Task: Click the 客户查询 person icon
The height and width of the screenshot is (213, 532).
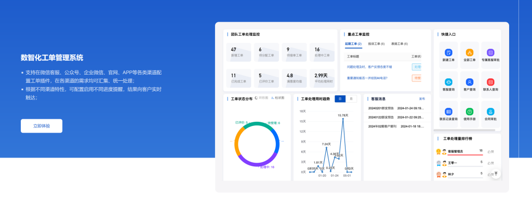Action: (x=470, y=82)
